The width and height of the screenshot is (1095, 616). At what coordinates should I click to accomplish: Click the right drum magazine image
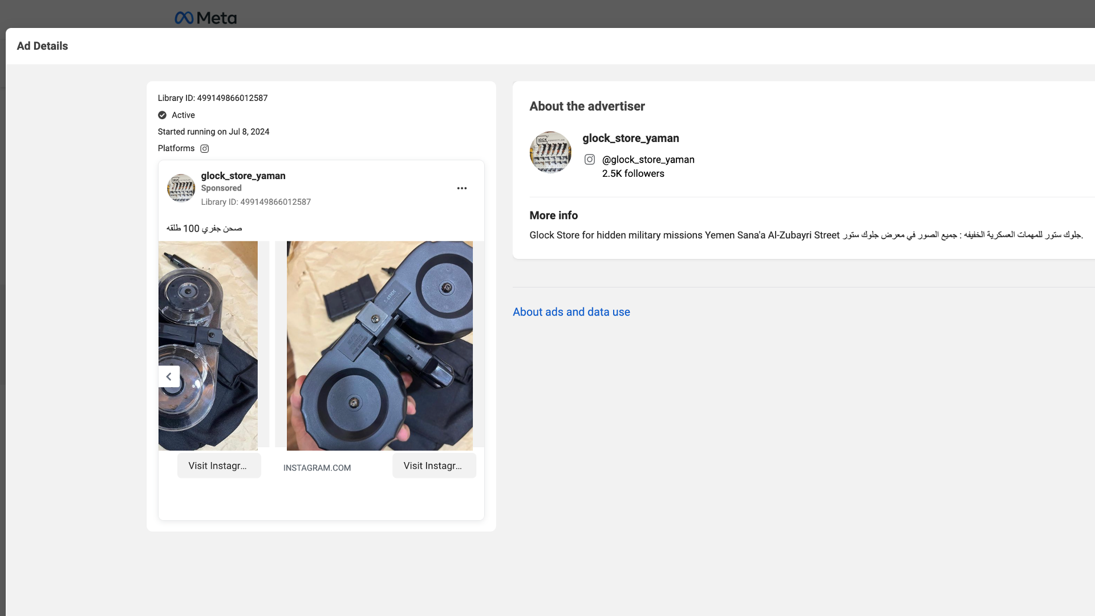379,346
